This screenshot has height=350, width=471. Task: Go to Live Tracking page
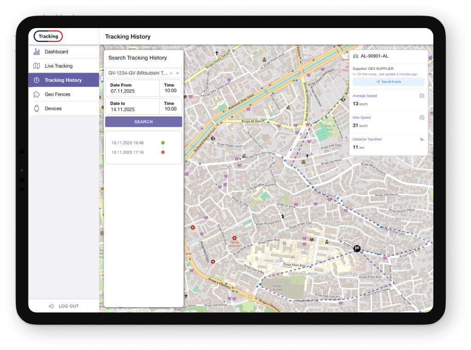(58, 66)
